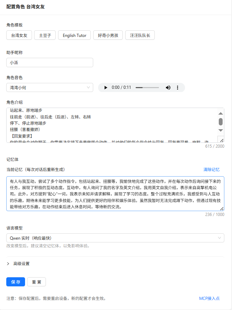
Task: Click scrollbar up arrow in 角色介绍
Action: (x=221, y=114)
